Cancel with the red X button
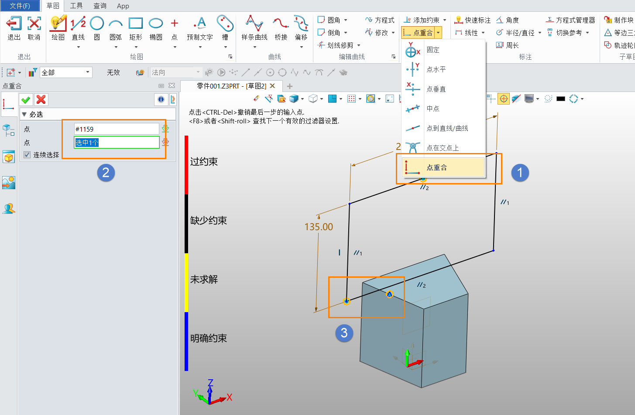The width and height of the screenshot is (635, 415). 41,100
